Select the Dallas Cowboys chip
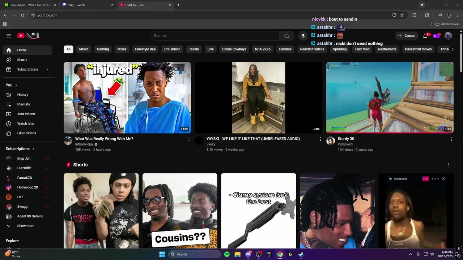The height and width of the screenshot is (260, 463). (234, 49)
